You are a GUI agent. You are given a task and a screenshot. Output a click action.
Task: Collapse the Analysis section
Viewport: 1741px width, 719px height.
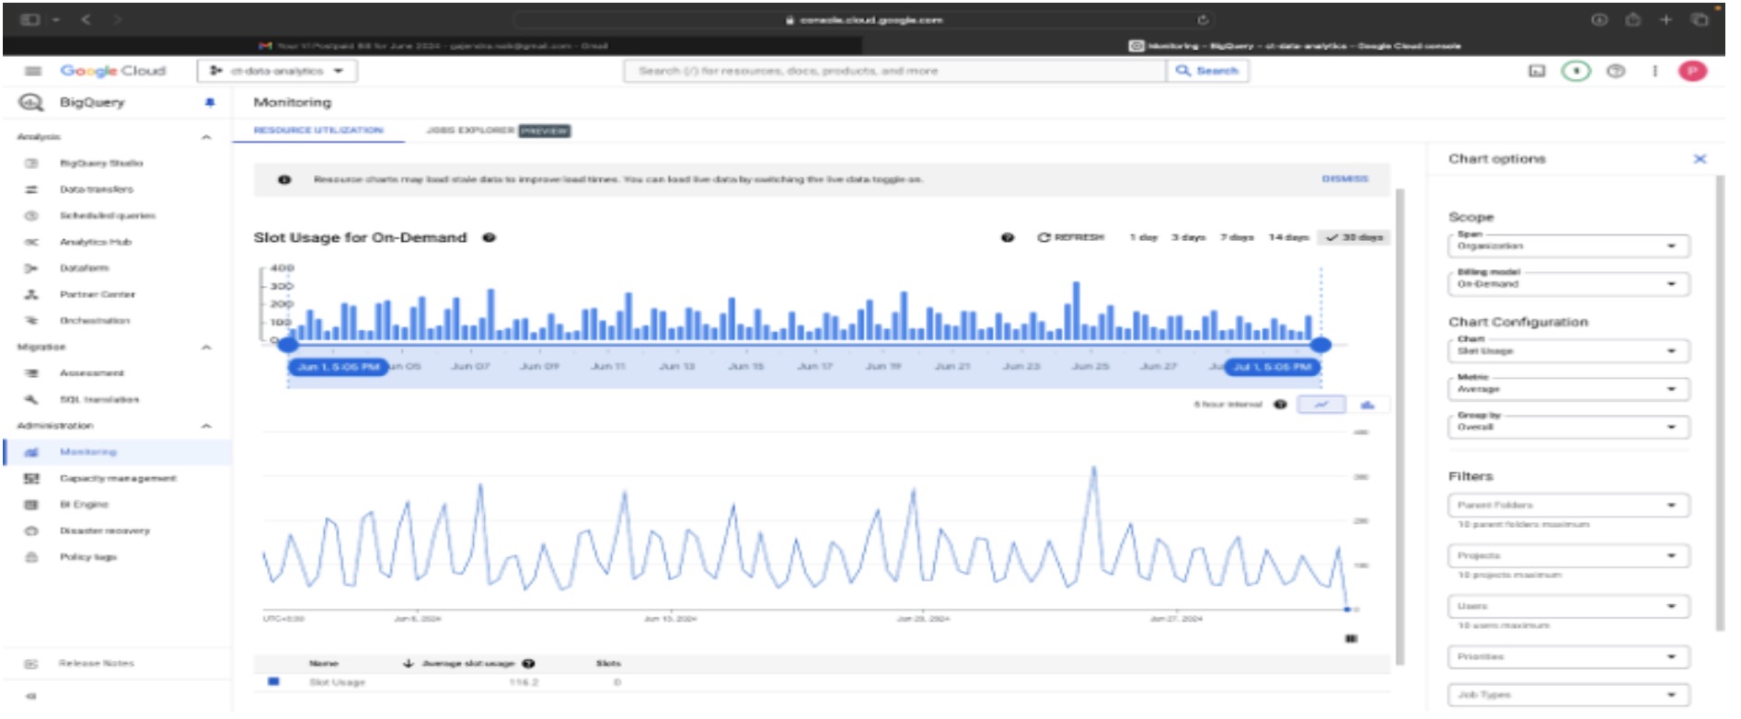[x=206, y=137]
